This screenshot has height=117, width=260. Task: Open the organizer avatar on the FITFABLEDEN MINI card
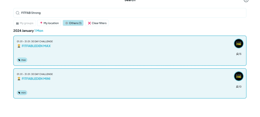point(238,76)
